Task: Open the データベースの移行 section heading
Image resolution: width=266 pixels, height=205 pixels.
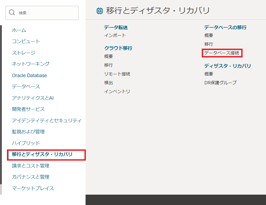Action: pos(225,27)
